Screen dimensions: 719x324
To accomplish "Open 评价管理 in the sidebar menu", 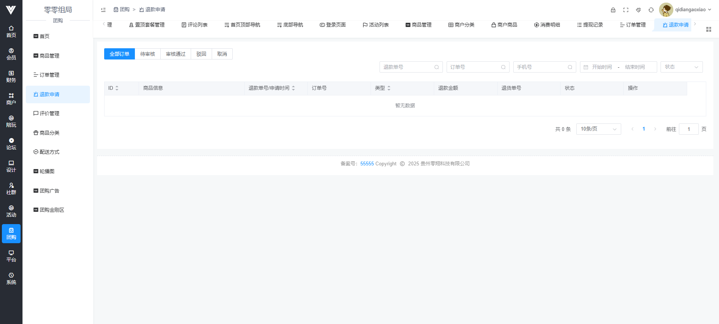I will point(49,113).
